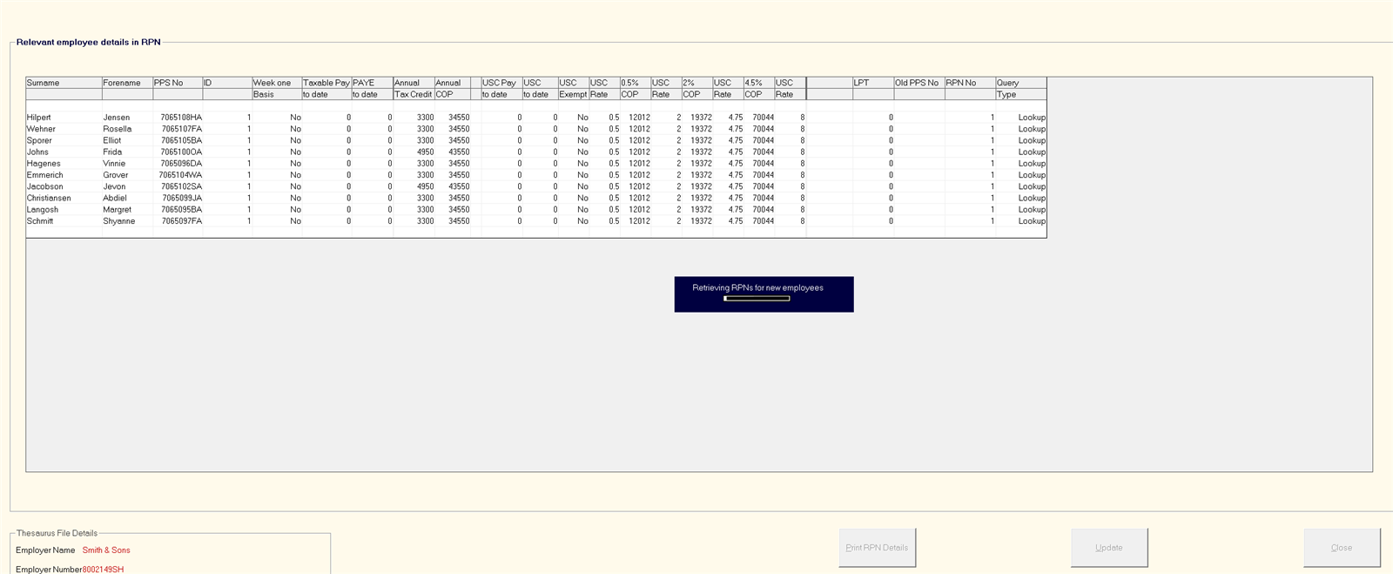The width and height of the screenshot is (1393, 574).
Task: Click the Annual Tax Credit column header
Action: [x=413, y=88]
